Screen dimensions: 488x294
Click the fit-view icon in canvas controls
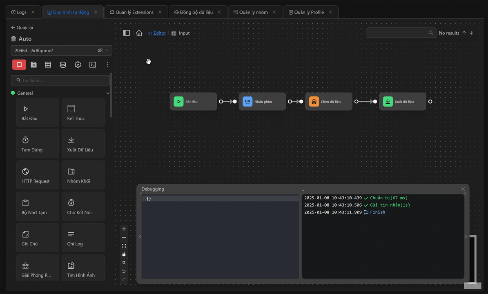[124, 246]
